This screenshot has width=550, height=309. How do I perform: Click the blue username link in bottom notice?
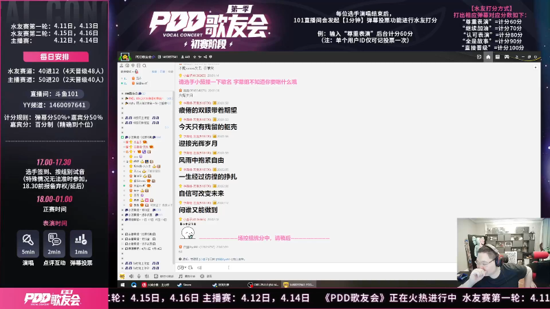pos(222,260)
